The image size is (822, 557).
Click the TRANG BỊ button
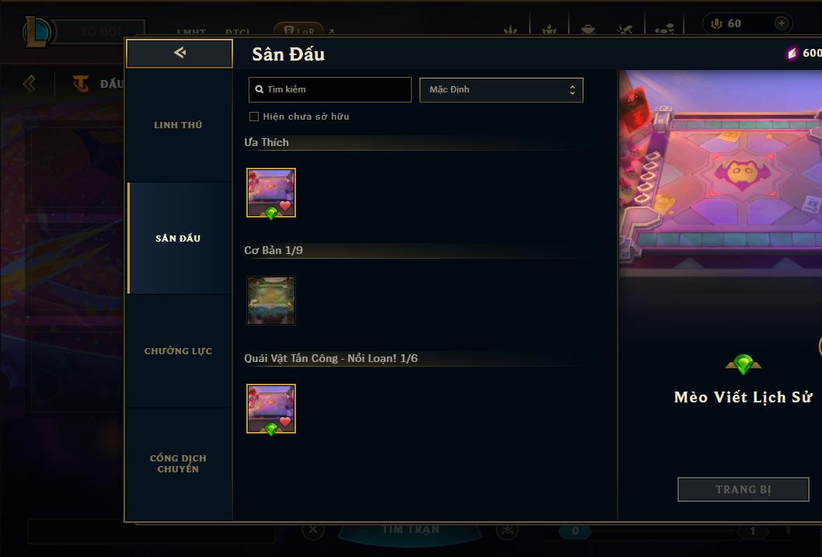tap(743, 489)
